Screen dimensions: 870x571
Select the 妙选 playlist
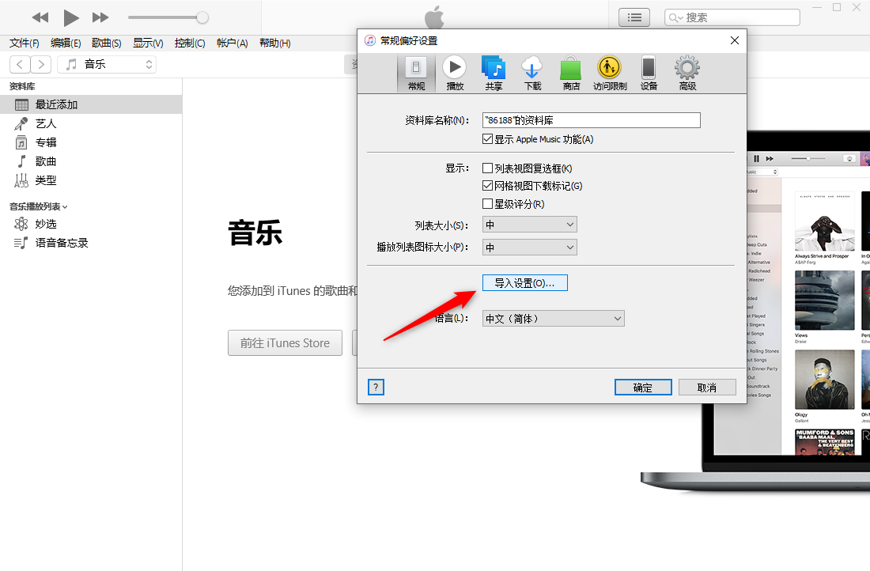[91, 224]
